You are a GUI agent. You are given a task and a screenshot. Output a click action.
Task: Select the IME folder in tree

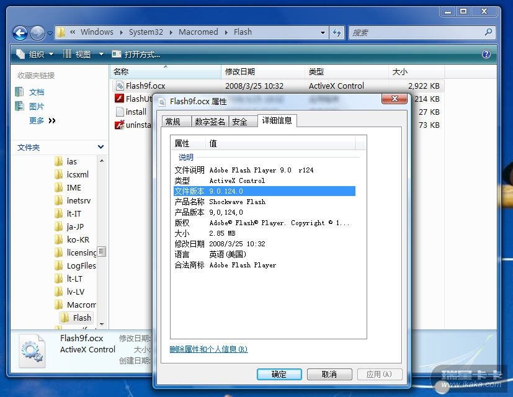(74, 187)
